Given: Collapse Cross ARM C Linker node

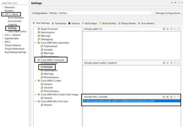Looking at the screenshot, I should click(x=36, y=81).
